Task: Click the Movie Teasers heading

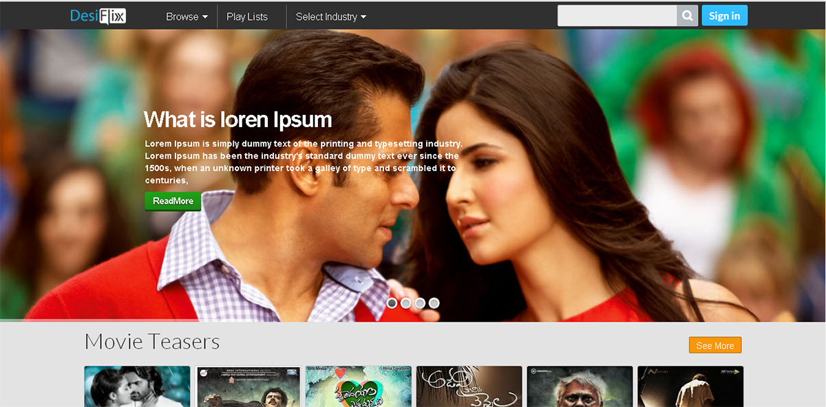Action: click(x=152, y=341)
